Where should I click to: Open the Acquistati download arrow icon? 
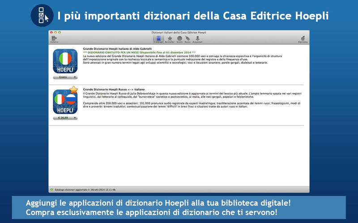pyautogui.click(x=197, y=39)
